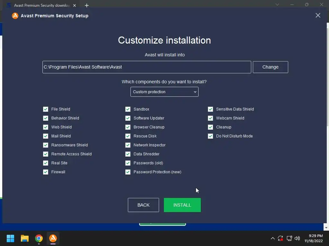Screen dimensions: 329x246
Task: Click the sync status tray icon
Action: pyautogui.click(x=280, y=238)
